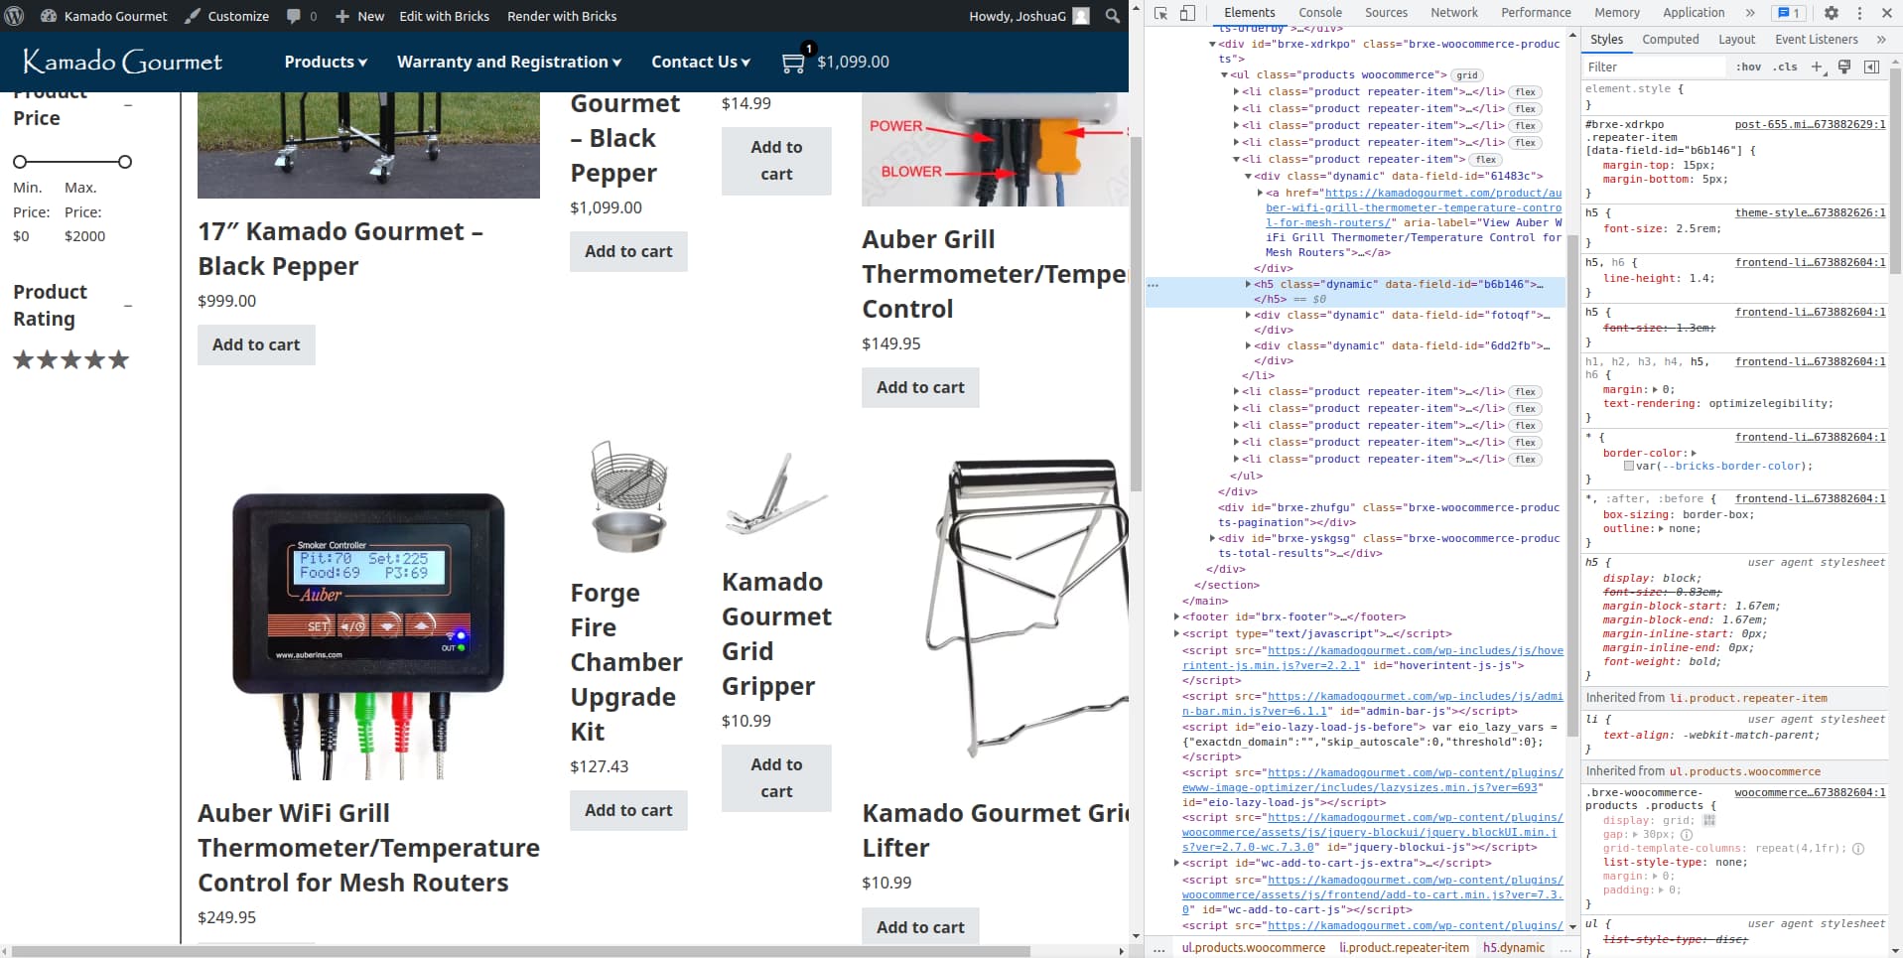Open the bricks-border-color color swatch

point(1629,467)
